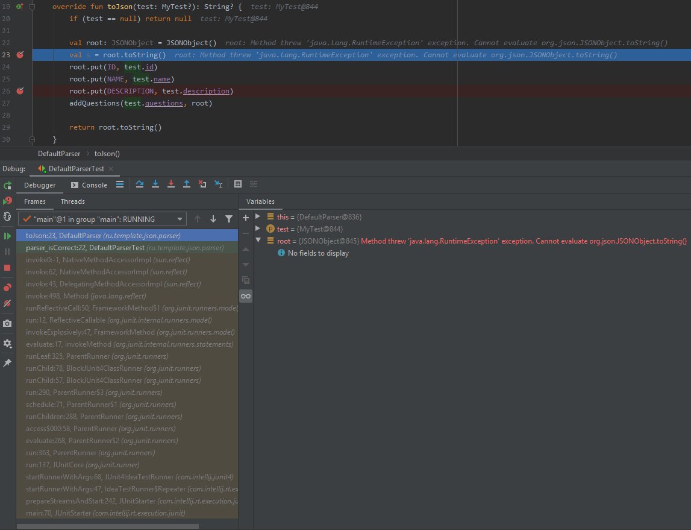Viewport: 691px width, 530px height.
Task: Click the Step Into icon
Action: (x=155, y=185)
